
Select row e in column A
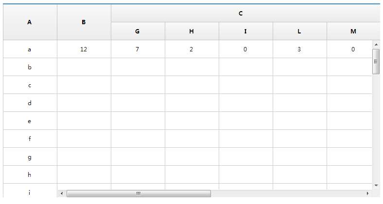point(30,121)
